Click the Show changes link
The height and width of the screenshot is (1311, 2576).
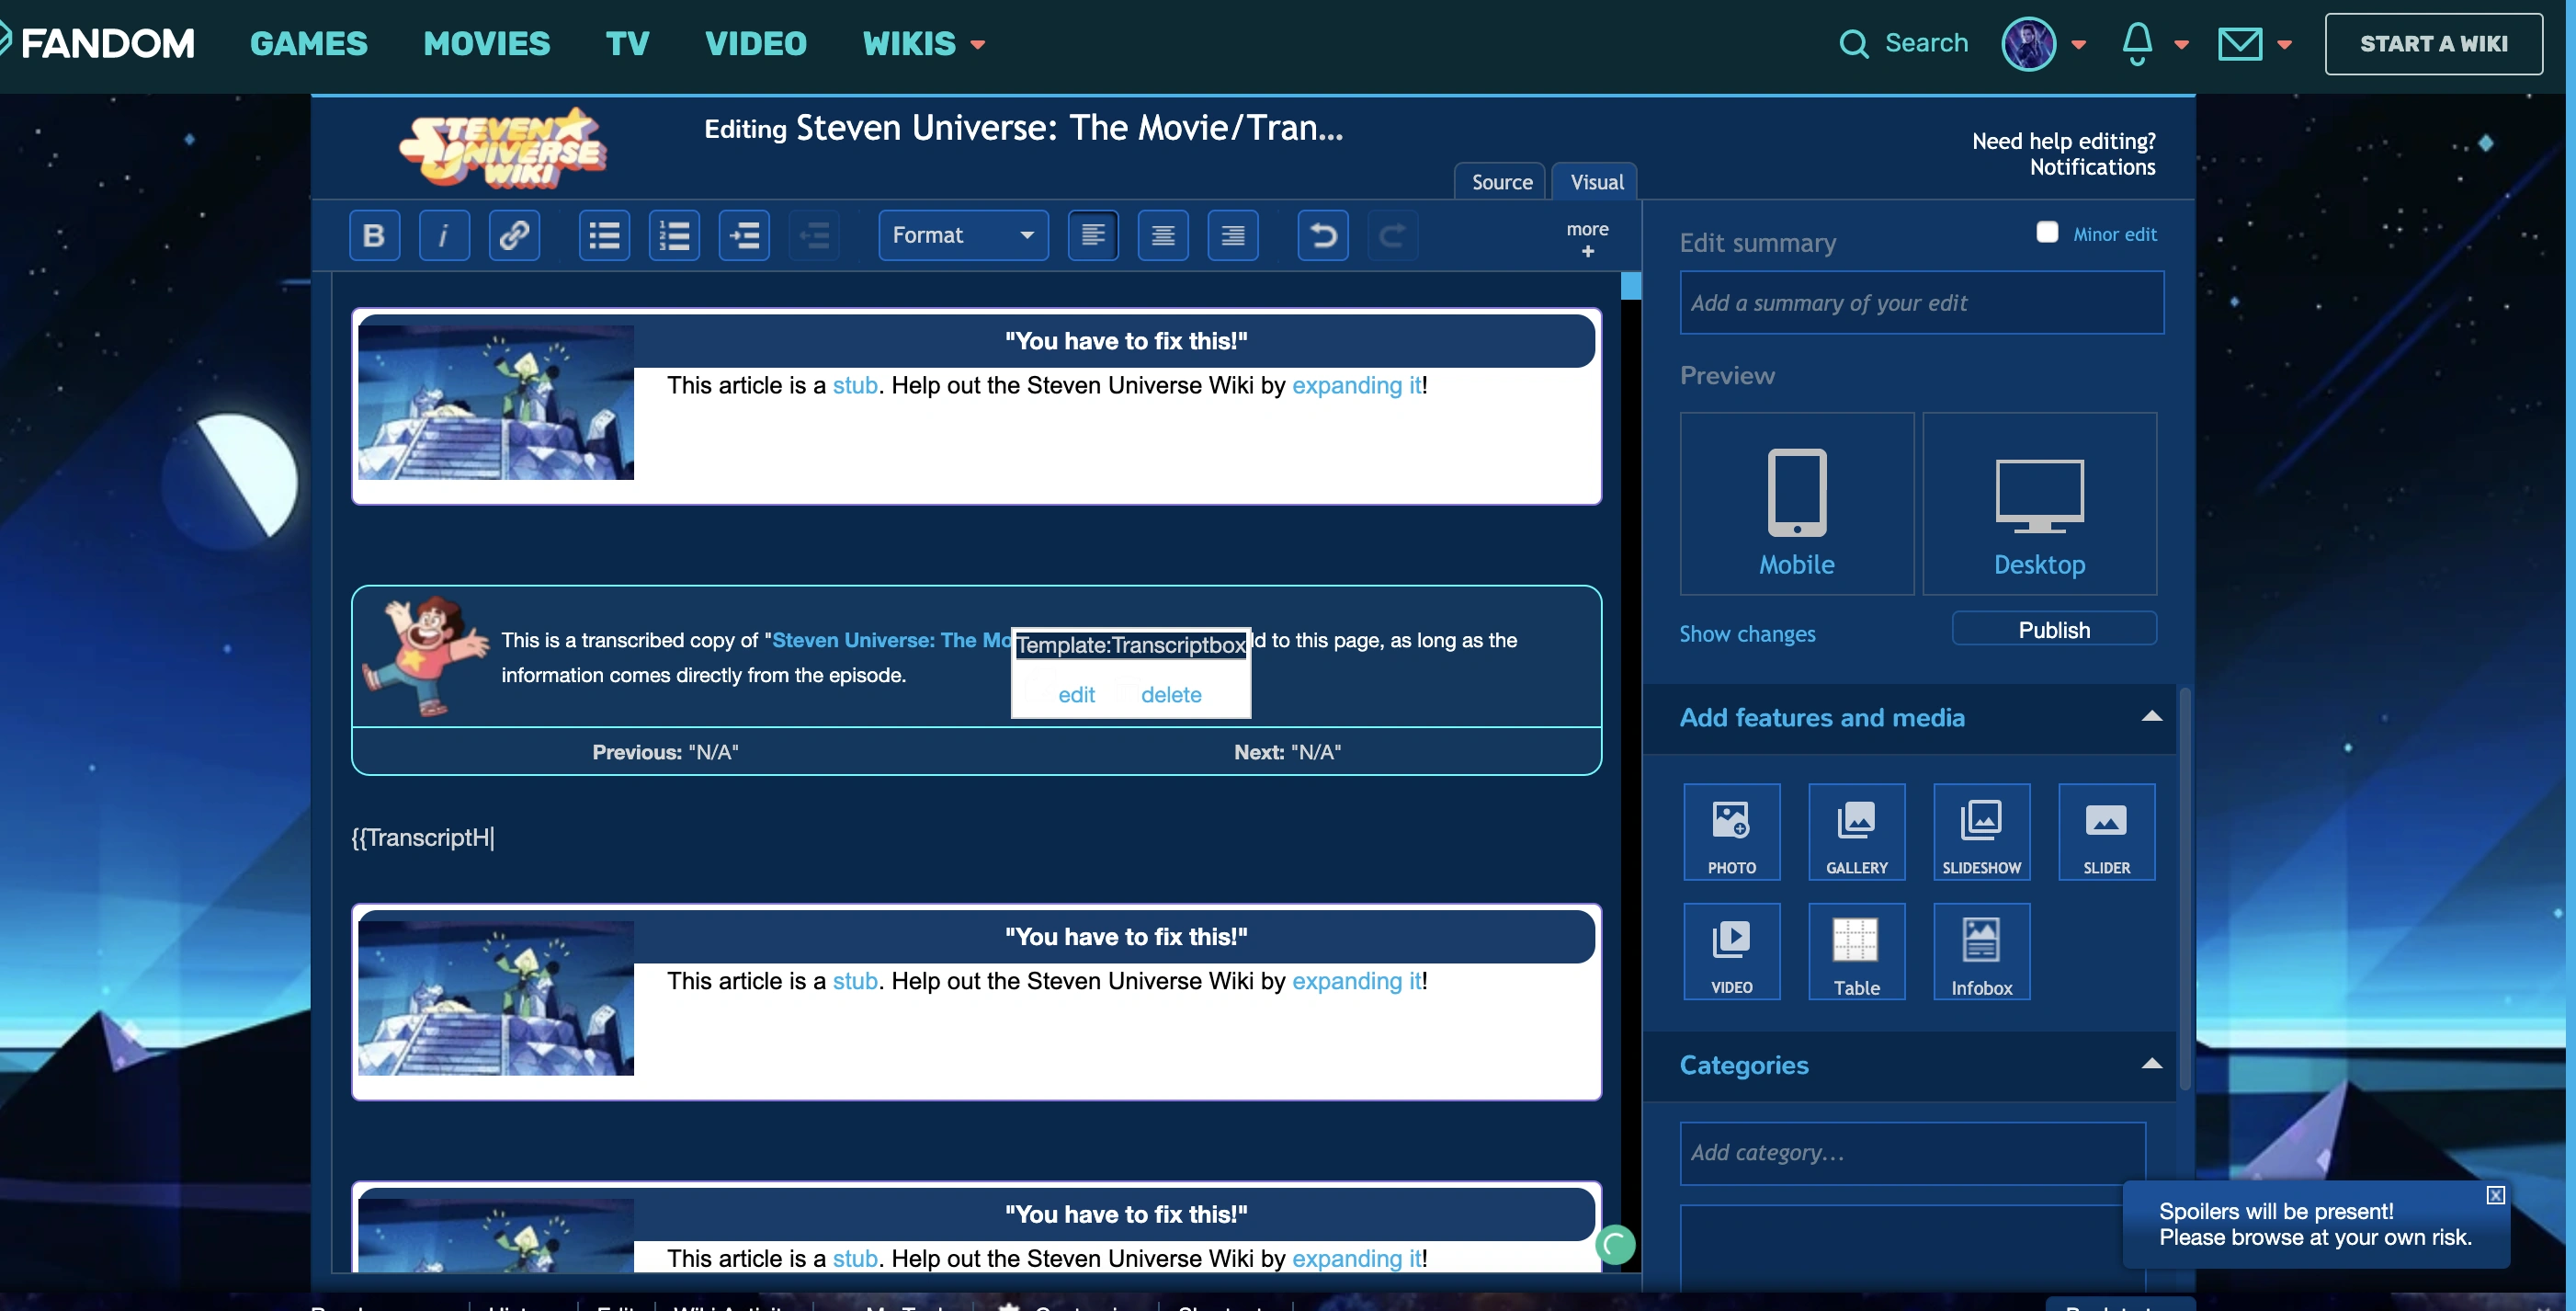(x=1746, y=634)
